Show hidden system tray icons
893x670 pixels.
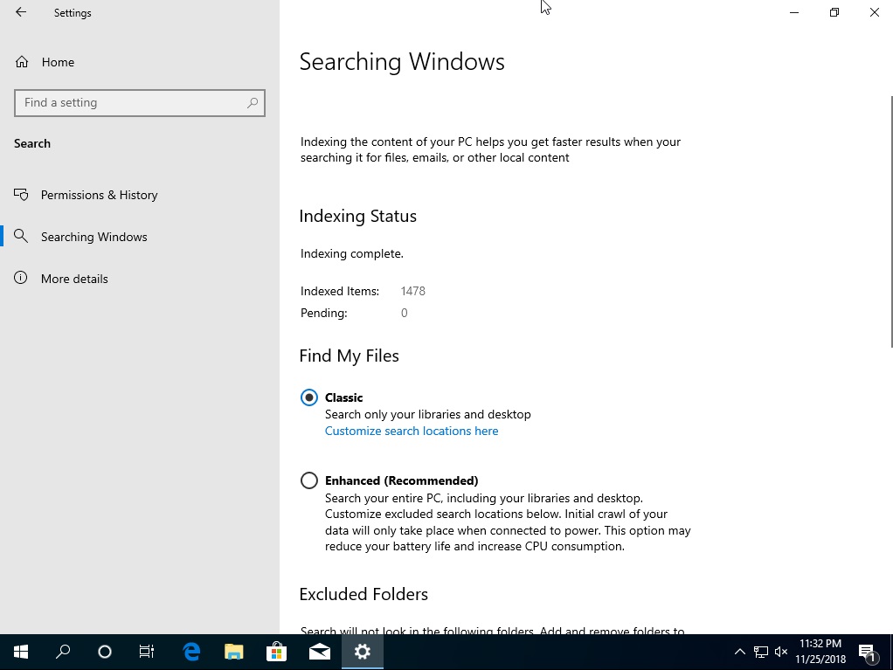[x=740, y=652]
